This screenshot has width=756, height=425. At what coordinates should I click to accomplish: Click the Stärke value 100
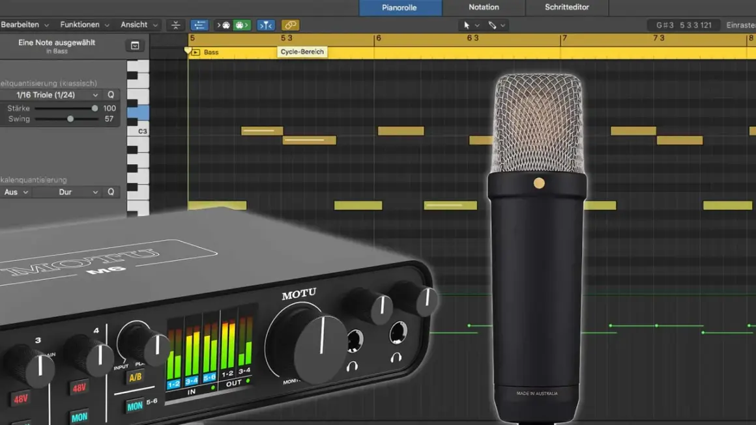tap(109, 108)
